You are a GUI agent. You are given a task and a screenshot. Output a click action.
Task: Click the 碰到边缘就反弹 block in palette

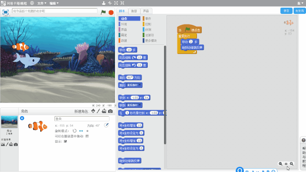click(x=130, y=161)
